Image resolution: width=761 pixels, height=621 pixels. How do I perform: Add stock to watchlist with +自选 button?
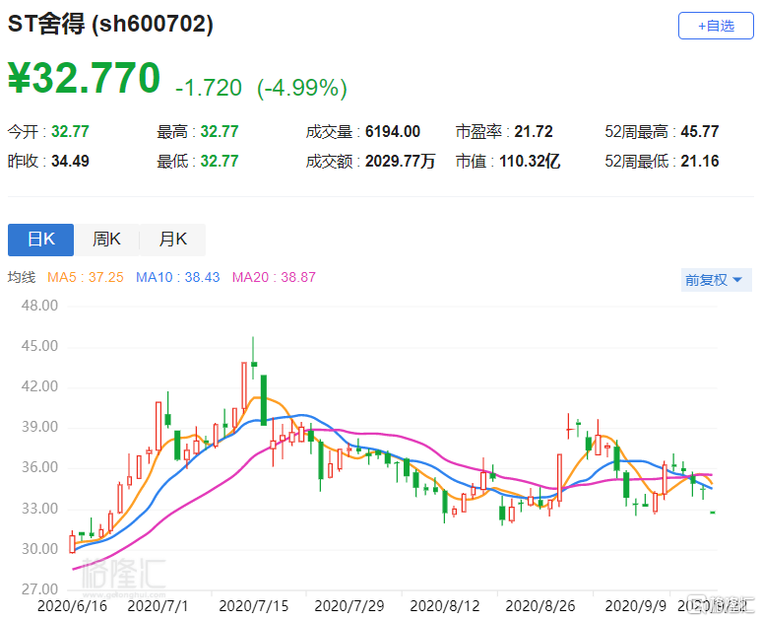[x=716, y=26]
